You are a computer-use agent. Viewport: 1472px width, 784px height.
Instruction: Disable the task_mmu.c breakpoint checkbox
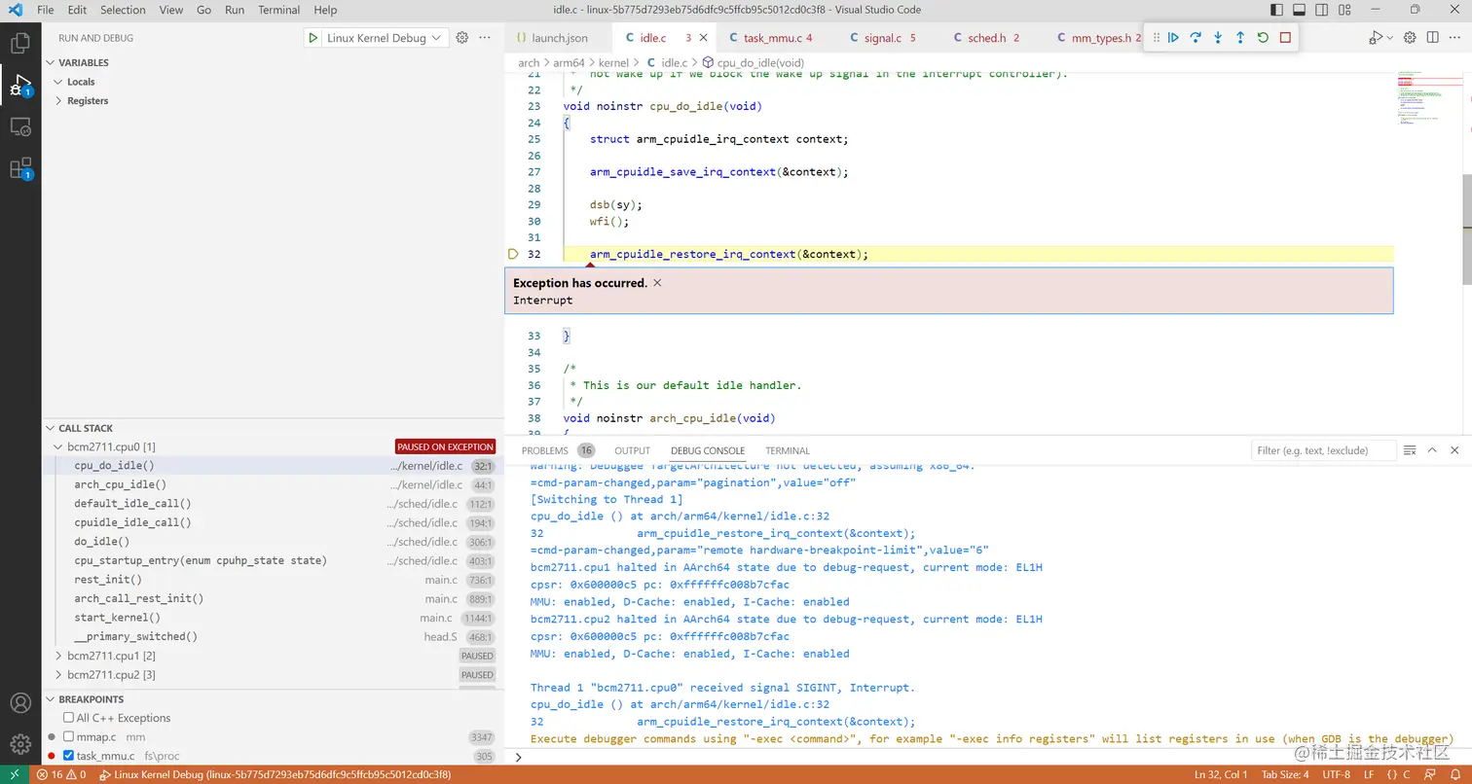pos(68,756)
